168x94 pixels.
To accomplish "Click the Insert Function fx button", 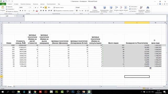I will 23,16.
